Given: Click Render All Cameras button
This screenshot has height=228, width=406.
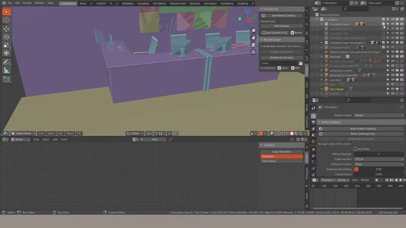Looking at the screenshot, I should point(282,58).
